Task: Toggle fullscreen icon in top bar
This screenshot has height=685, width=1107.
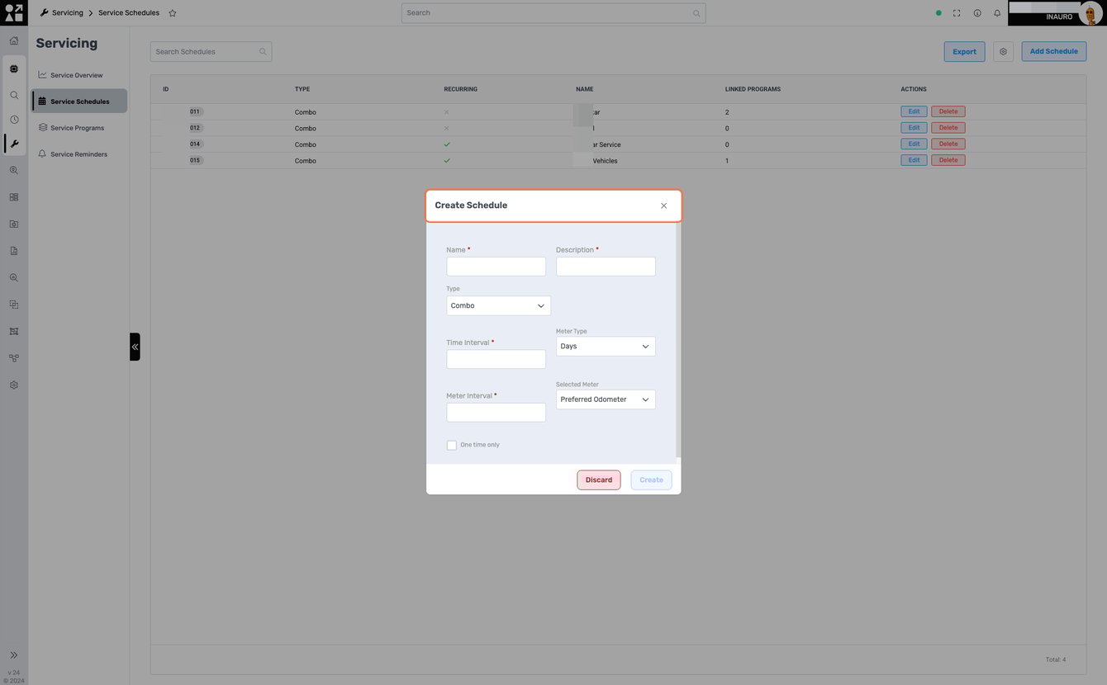Action: (x=957, y=13)
